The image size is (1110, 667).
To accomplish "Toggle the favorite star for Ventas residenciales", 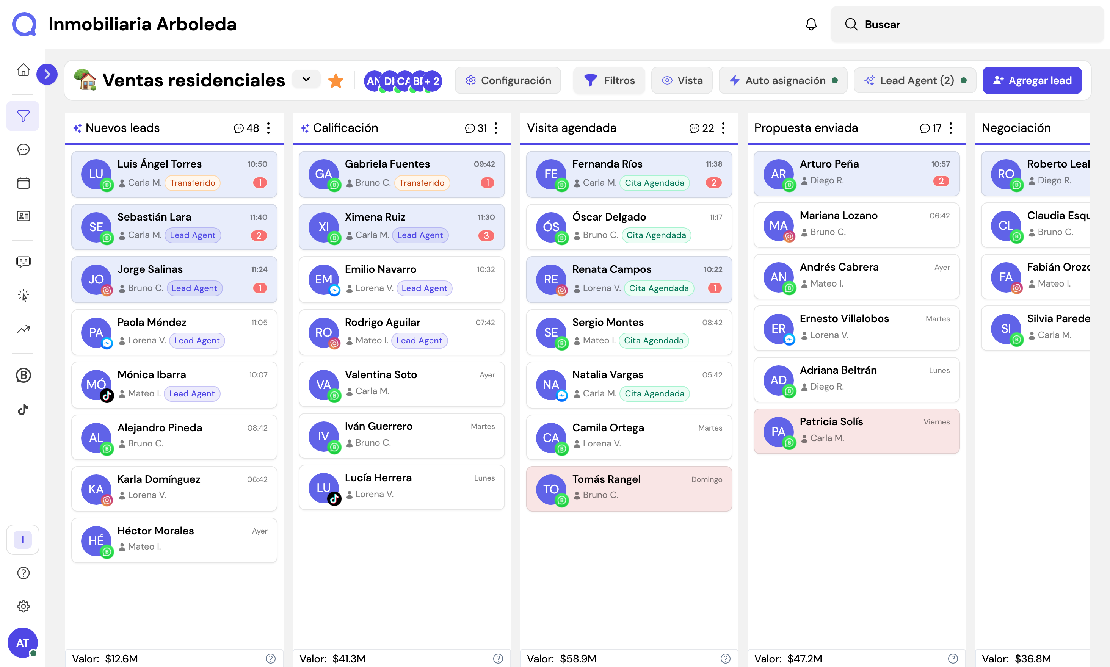I will (336, 81).
